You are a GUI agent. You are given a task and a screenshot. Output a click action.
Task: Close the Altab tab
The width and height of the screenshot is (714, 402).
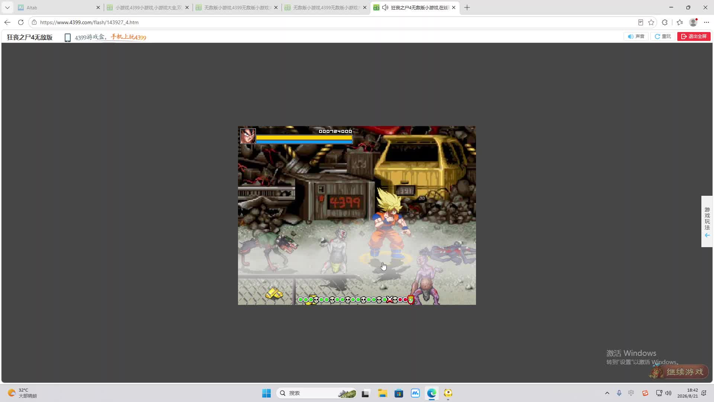click(x=98, y=7)
